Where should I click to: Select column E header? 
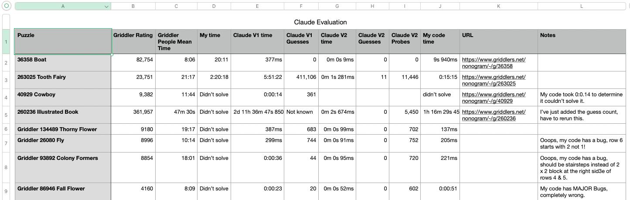[x=257, y=7]
